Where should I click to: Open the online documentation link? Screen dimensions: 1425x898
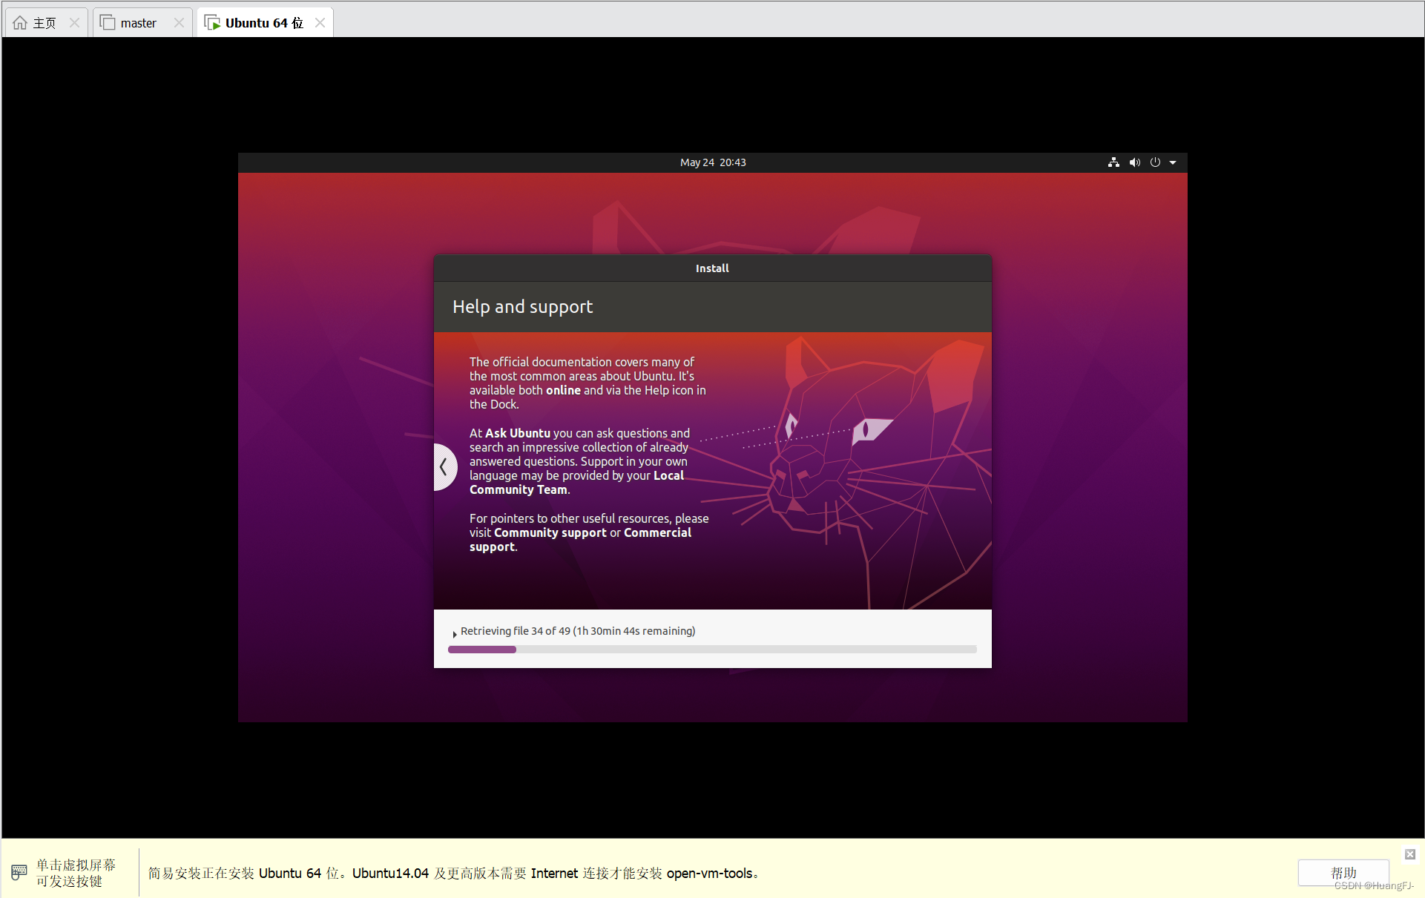[x=563, y=390]
